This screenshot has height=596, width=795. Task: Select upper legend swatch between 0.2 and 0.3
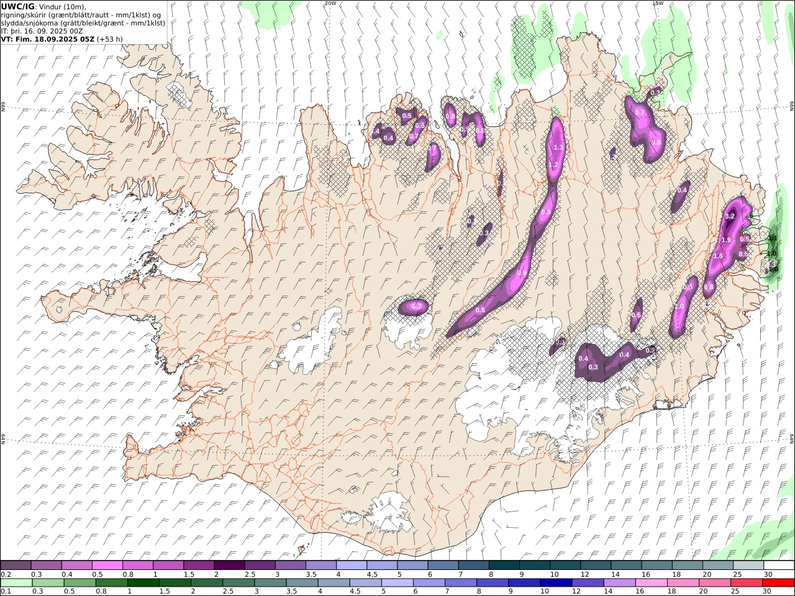coord(16,565)
